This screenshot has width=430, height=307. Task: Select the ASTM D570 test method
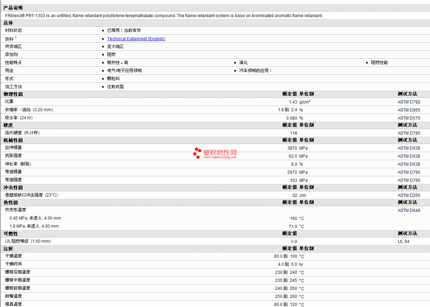[409, 118]
